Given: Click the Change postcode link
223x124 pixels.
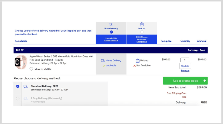Looking at the screenshot, I should coord(111,41).
